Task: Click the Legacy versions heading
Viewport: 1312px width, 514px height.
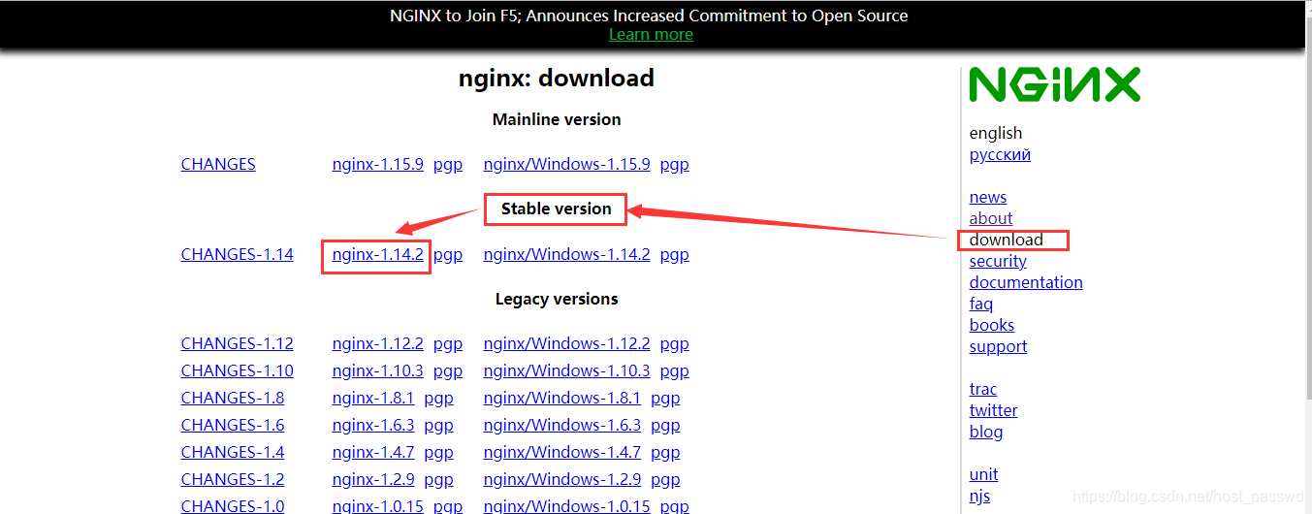Action: 557,299
